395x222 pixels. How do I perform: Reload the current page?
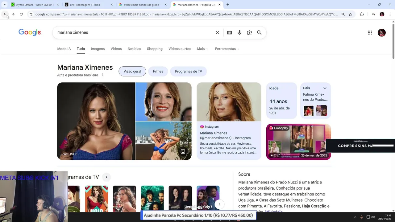tap(21, 14)
